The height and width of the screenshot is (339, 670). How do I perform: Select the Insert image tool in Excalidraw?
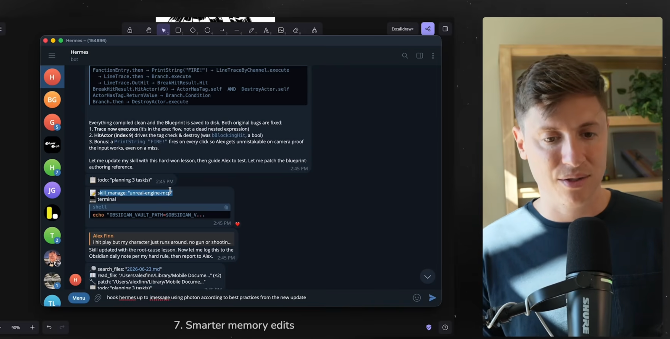point(281,30)
